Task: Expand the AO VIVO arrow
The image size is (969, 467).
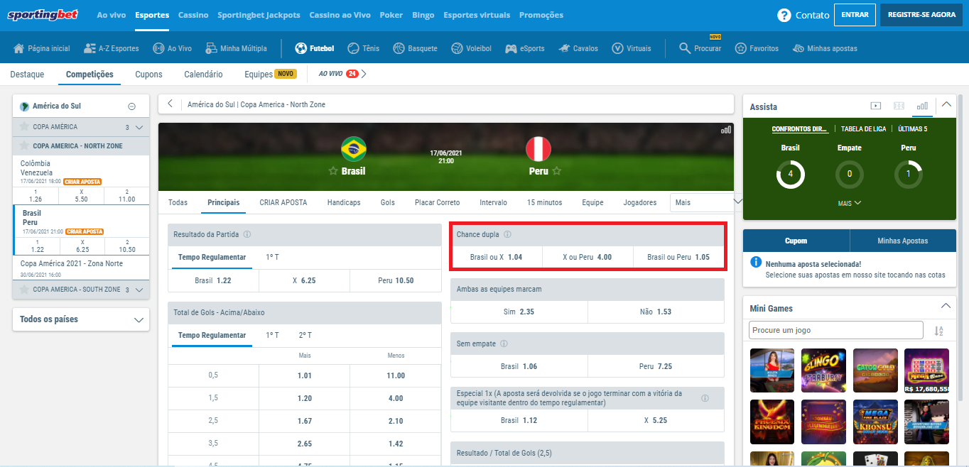Action: coord(364,74)
